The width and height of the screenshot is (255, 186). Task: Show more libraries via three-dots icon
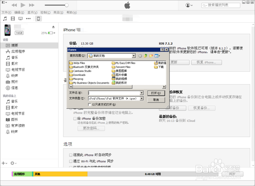point(28,19)
